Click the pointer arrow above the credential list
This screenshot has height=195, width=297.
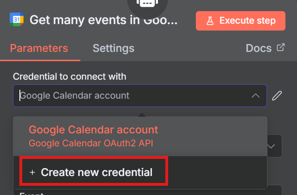pos(140,113)
